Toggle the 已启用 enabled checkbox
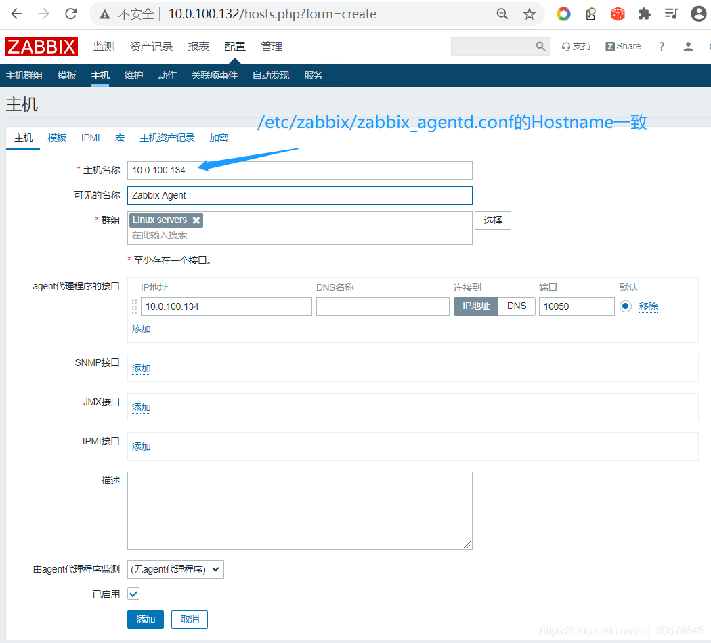The width and height of the screenshot is (711, 643). coord(133,594)
